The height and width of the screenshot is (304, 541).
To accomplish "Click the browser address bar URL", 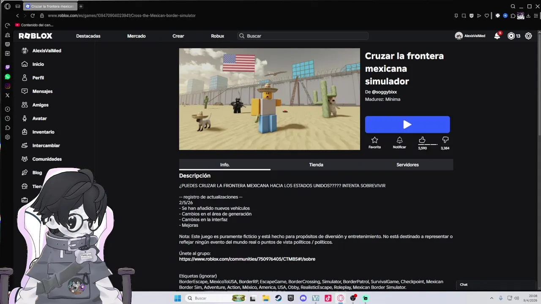I will 122,16.
